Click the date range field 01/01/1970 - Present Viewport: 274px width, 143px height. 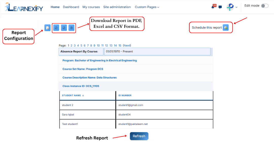coord(157,52)
